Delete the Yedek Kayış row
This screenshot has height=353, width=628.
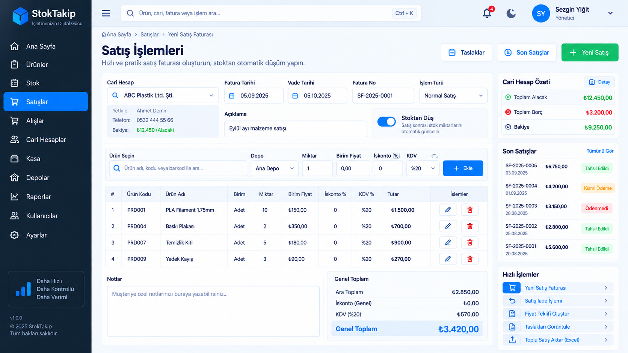(x=469, y=259)
